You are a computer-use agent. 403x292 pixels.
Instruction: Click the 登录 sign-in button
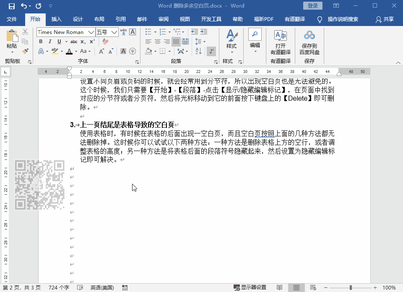coord(313,6)
